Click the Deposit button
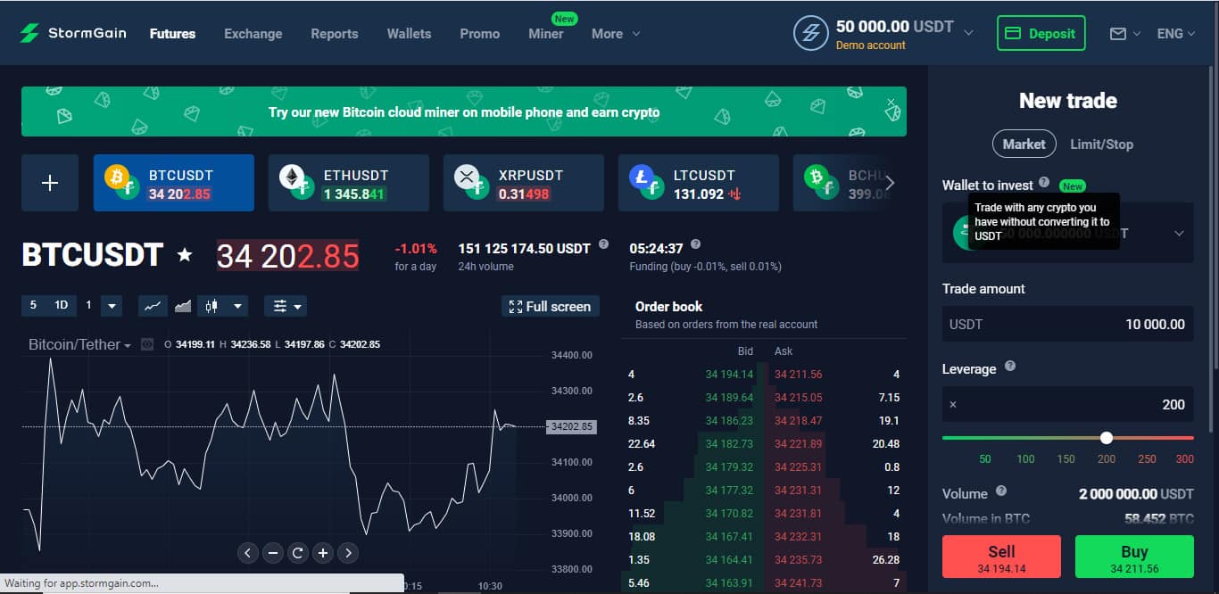This screenshot has height=594, width=1219. pyautogui.click(x=1041, y=34)
